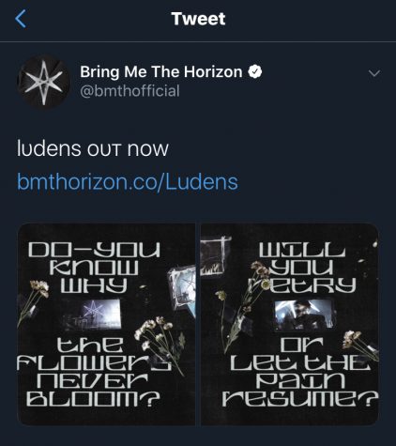Tap the verified checkmark badge
396x446 pixels.
pyautogui.click(x=255, y=71)
